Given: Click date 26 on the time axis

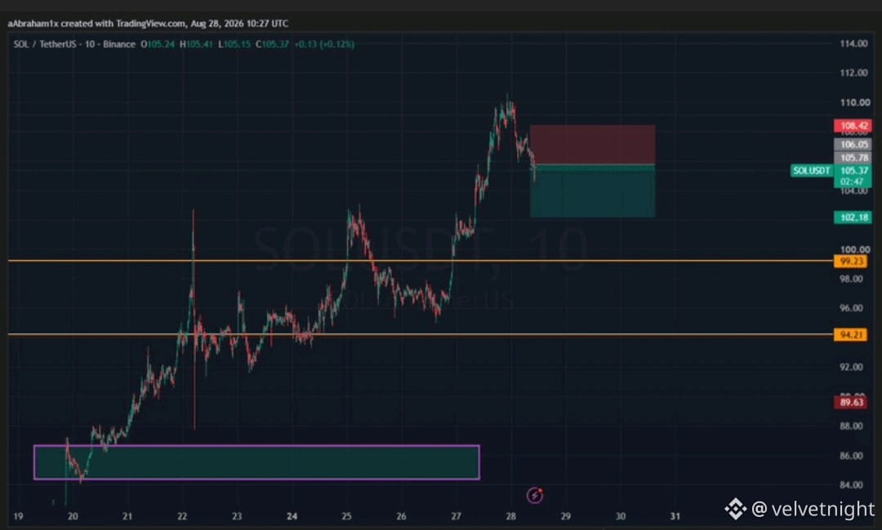Looking at the screenshot, I should click(401, 516).
